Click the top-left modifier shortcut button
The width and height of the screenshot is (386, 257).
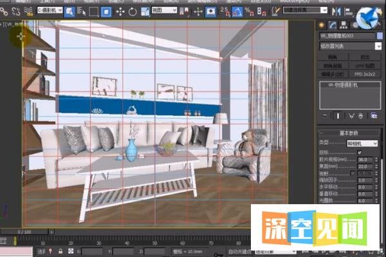[x=333, y=57]
